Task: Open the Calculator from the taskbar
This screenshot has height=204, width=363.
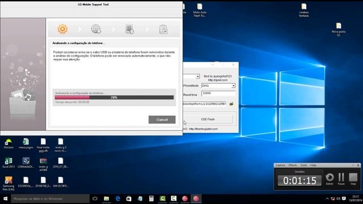Action: point(151,199)
